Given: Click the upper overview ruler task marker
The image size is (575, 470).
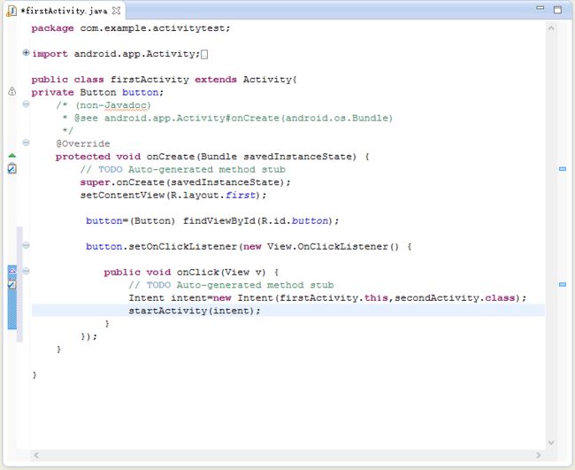Looking at the screenshot, I should click(x=562, y=169).
